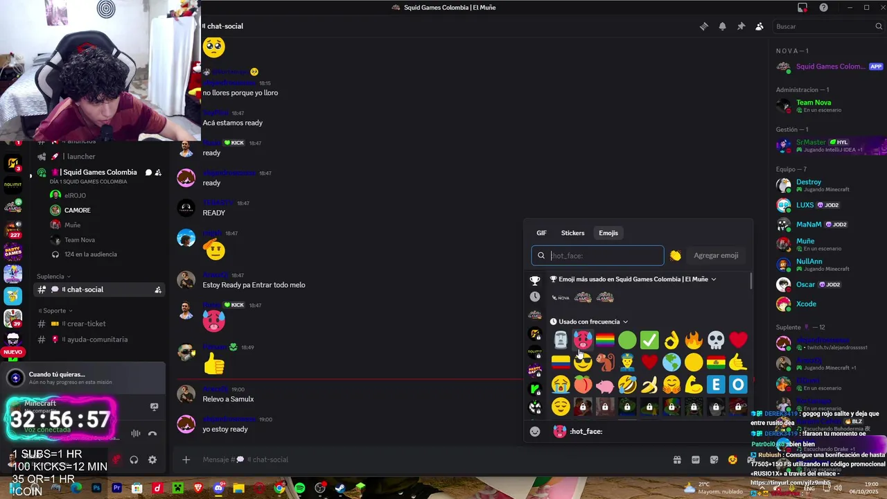Open GIF picker button in message bar

[696, 459]
